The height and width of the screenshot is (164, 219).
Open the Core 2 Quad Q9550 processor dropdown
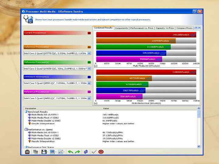(89, 83)
